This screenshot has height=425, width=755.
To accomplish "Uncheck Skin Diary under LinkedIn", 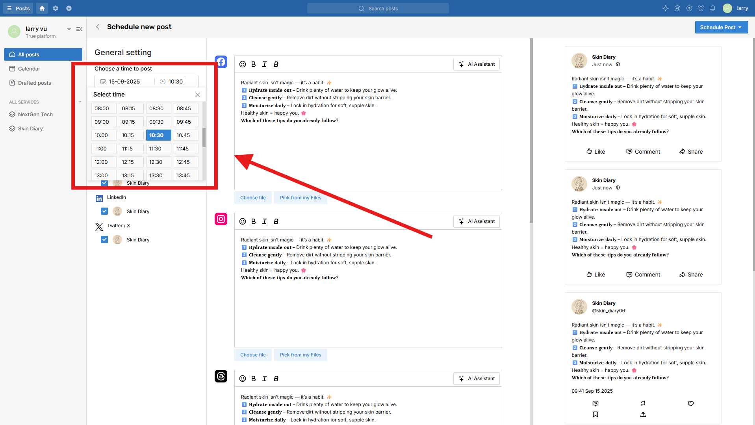I will click(104, 211).
